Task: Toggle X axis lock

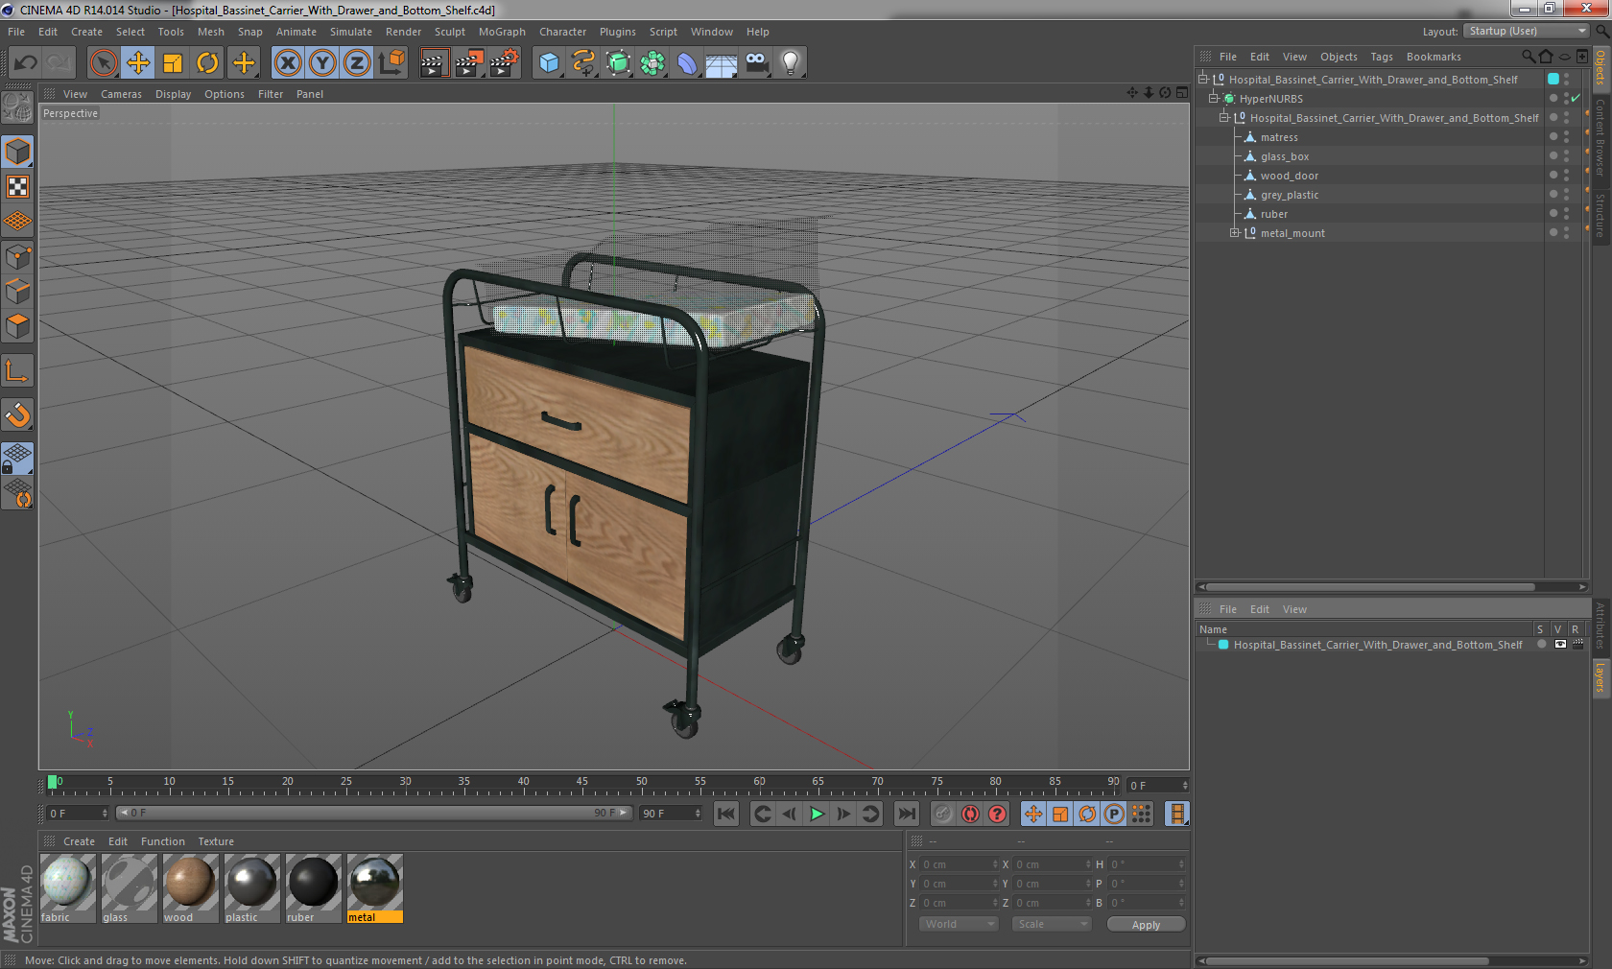Action: (287, 63)
